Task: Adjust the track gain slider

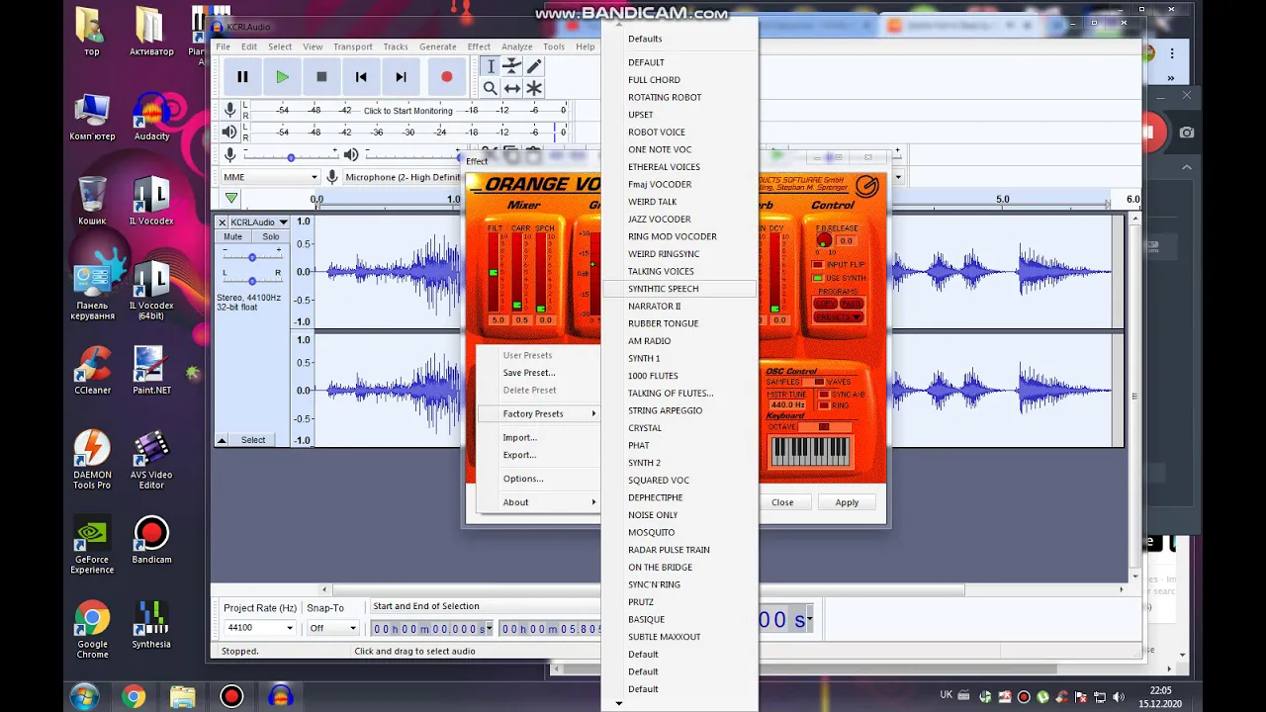Action: tap(252, 257)
